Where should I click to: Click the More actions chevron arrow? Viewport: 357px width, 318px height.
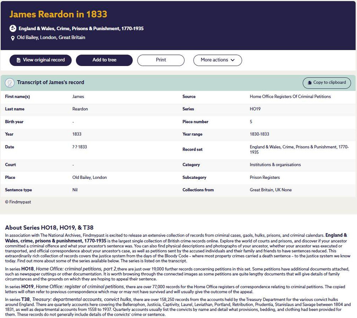click(233, 60)
